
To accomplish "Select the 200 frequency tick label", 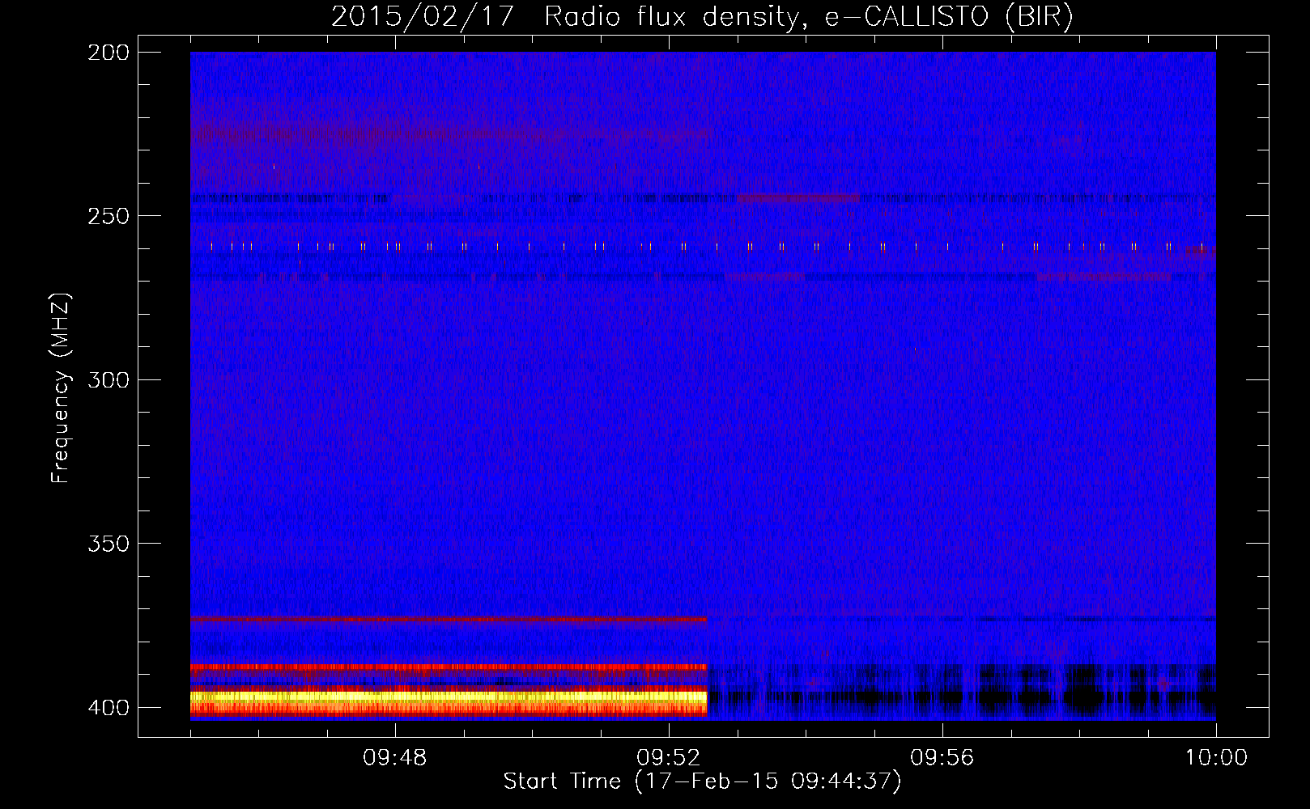I will click(108, 53).
